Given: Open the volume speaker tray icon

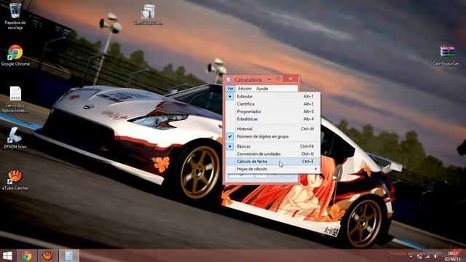Looking at the screenshot, I should [435, 256].
